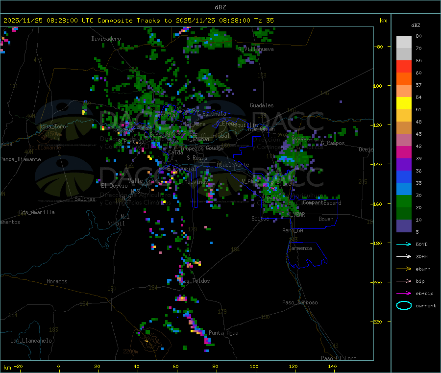
Task: Click the 'G_Campos' map label
Action: [333, 143]
